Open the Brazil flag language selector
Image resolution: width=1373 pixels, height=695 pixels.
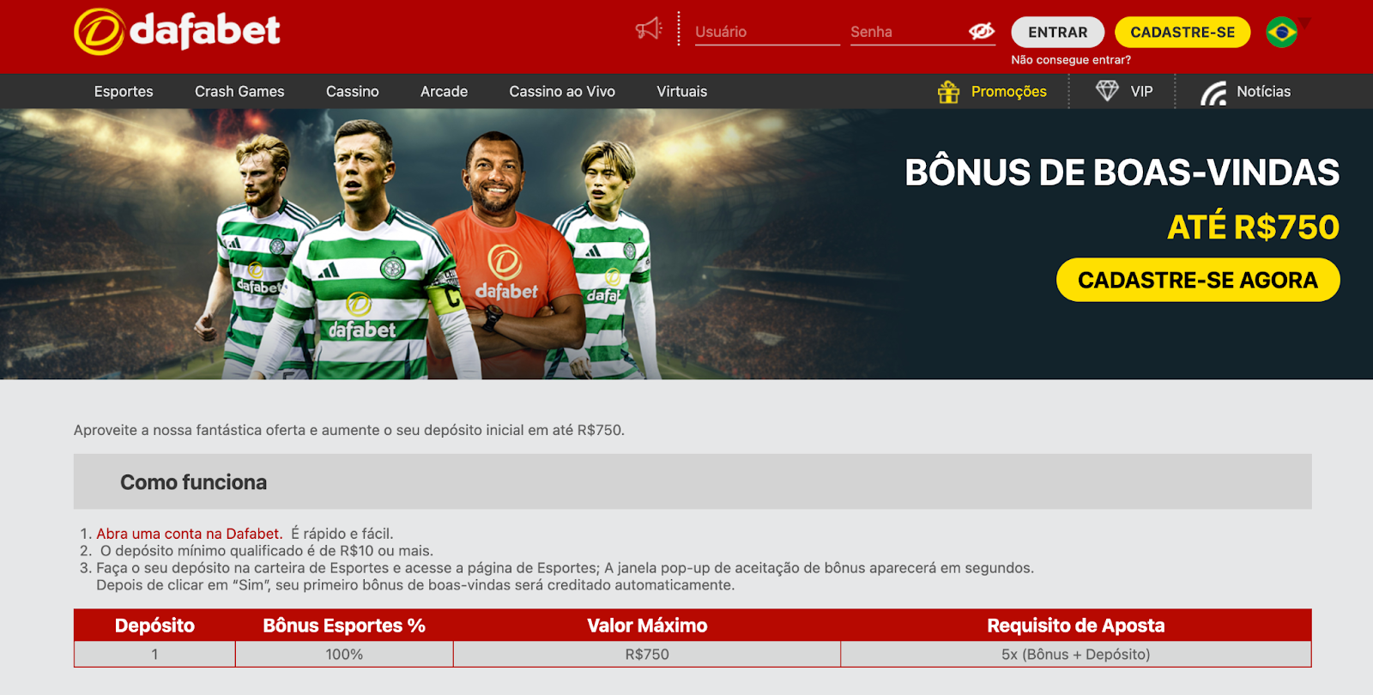[x=1282, y=33]
